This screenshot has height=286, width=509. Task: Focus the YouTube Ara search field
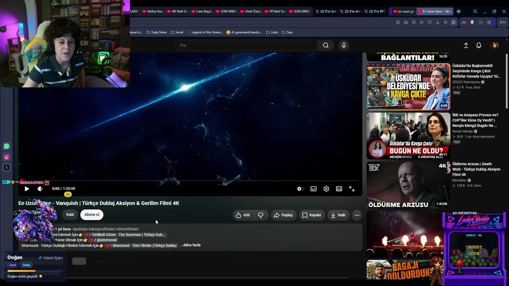[247, 45]
